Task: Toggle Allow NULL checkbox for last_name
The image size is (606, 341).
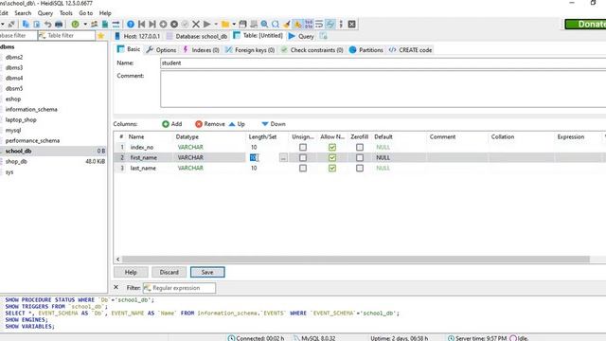Action: coord(332,169)
